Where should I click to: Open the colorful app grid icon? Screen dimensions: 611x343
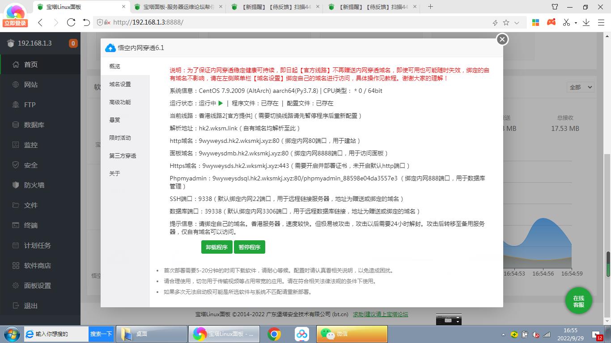(x=535, y=22)
